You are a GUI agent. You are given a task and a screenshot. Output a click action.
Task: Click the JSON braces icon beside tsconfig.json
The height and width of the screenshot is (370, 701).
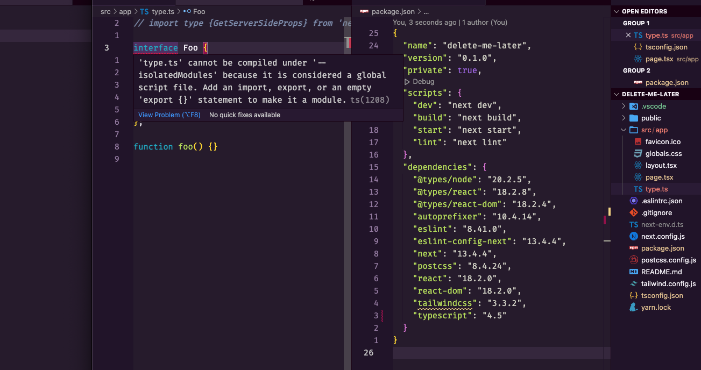pyautogui.click(x=633, y=295)
